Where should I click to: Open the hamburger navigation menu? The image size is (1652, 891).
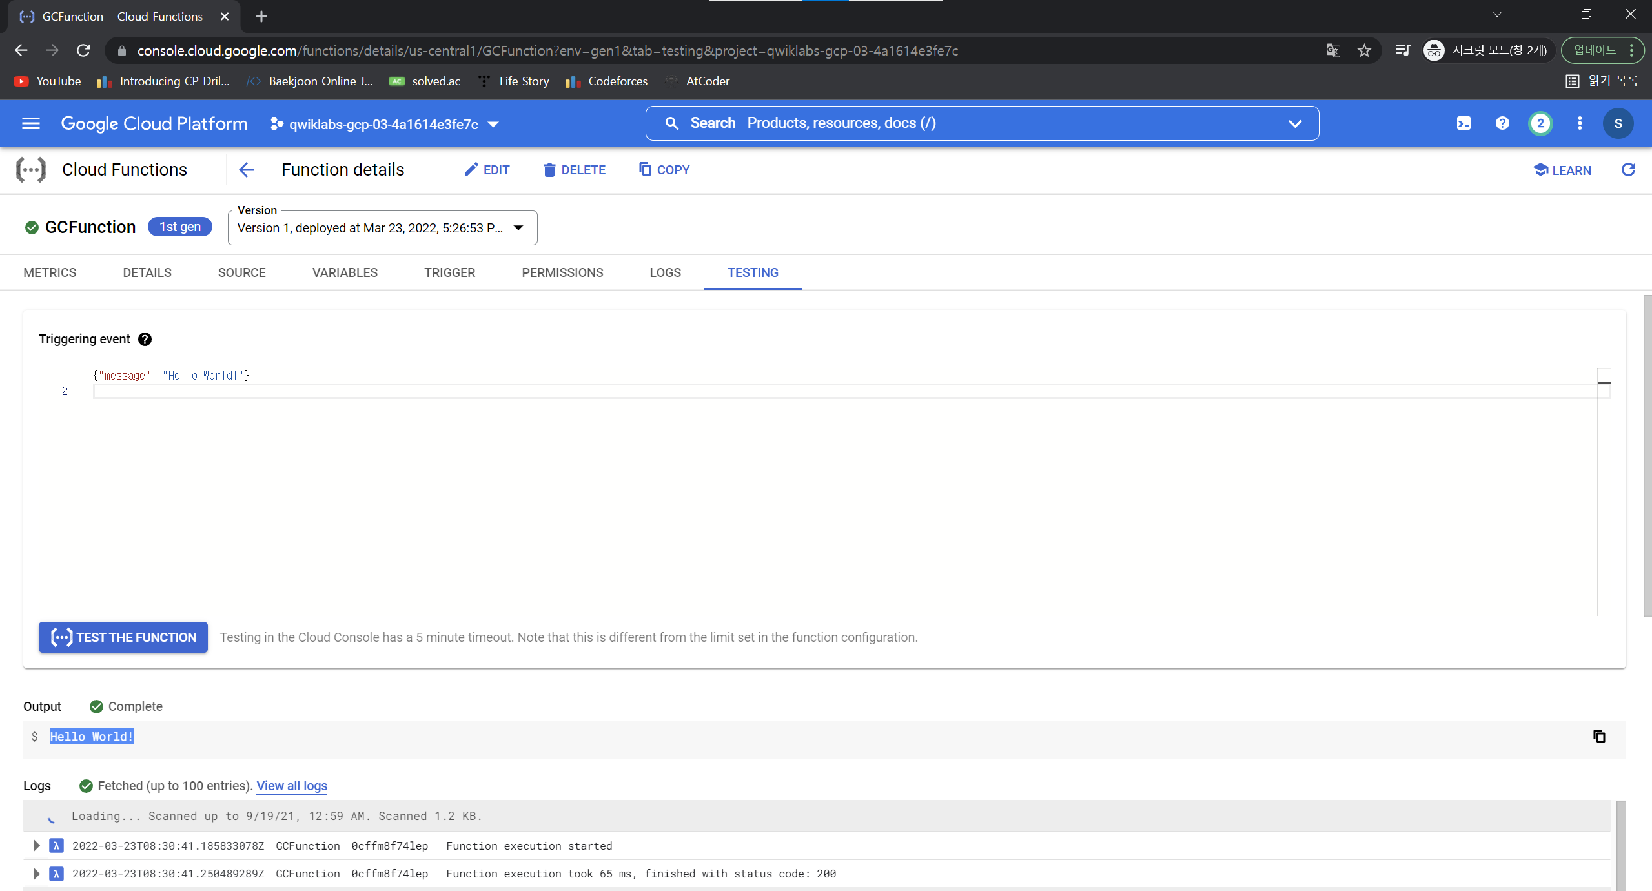click(31, 123)
